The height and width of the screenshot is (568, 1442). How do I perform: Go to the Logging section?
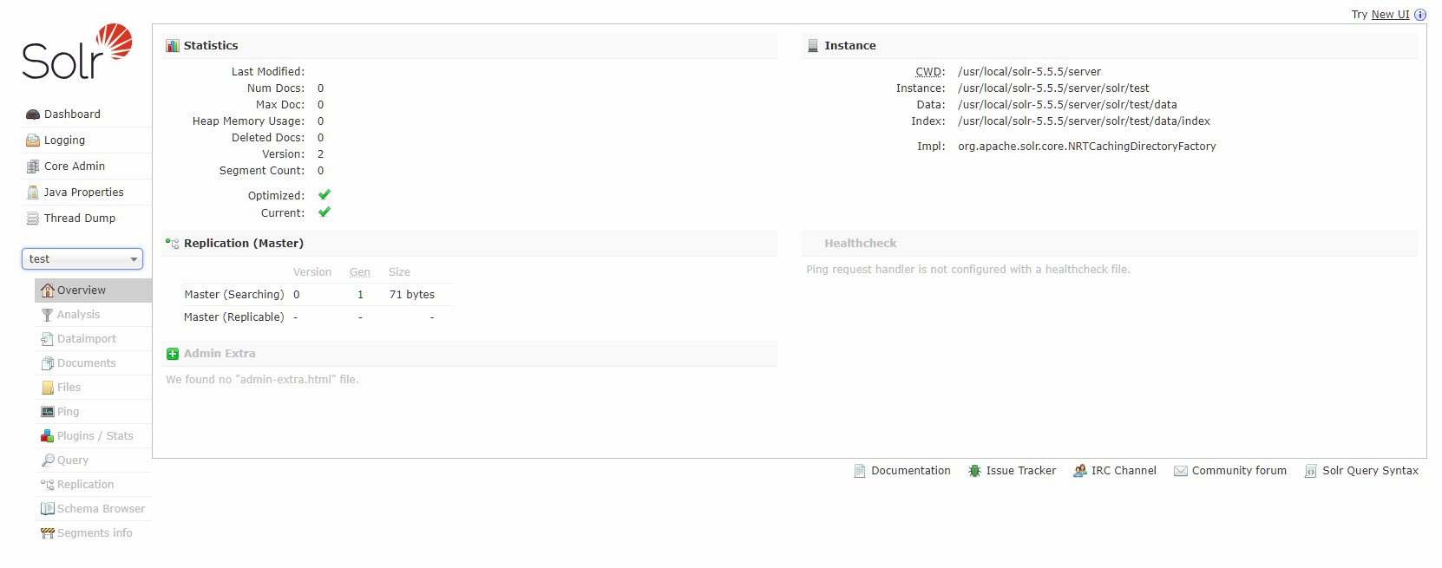click(x=64, y=140)
